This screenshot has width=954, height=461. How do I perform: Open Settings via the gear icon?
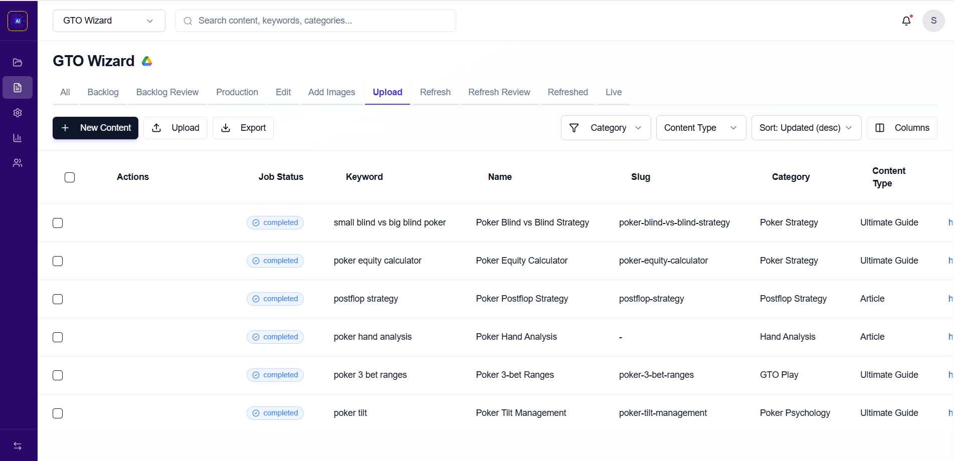[18, 112]
